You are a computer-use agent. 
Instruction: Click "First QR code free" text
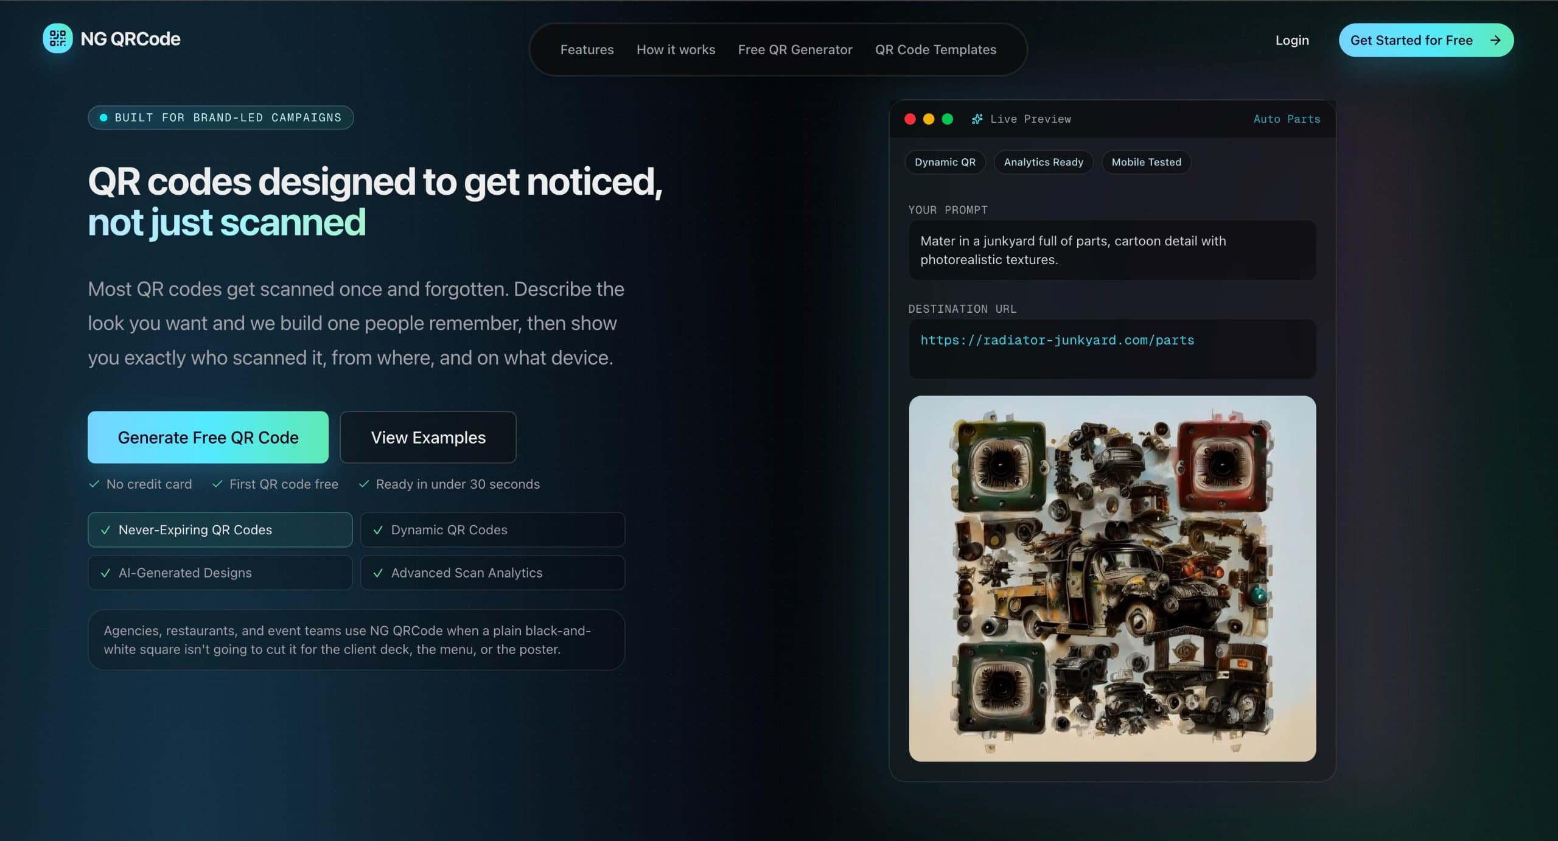(284, 484)
